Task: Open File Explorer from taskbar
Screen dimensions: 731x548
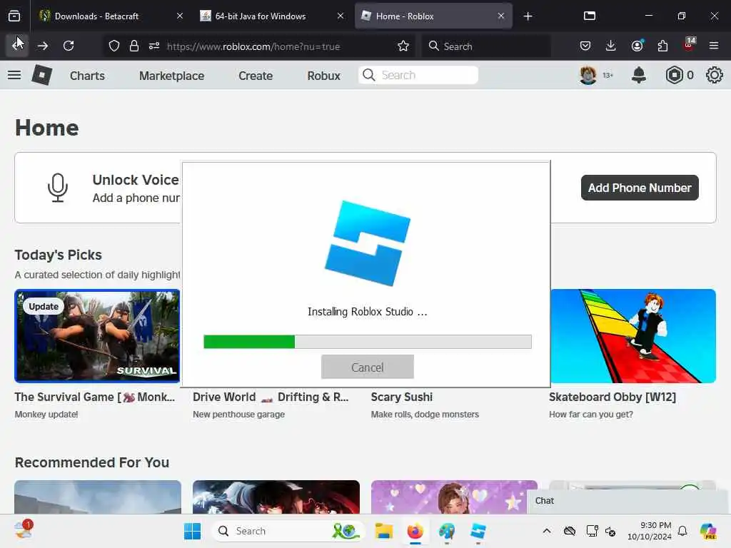Action: [x=383, y=531]
